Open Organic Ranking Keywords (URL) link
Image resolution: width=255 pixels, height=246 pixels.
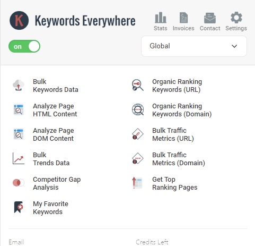tap(177, 86)
